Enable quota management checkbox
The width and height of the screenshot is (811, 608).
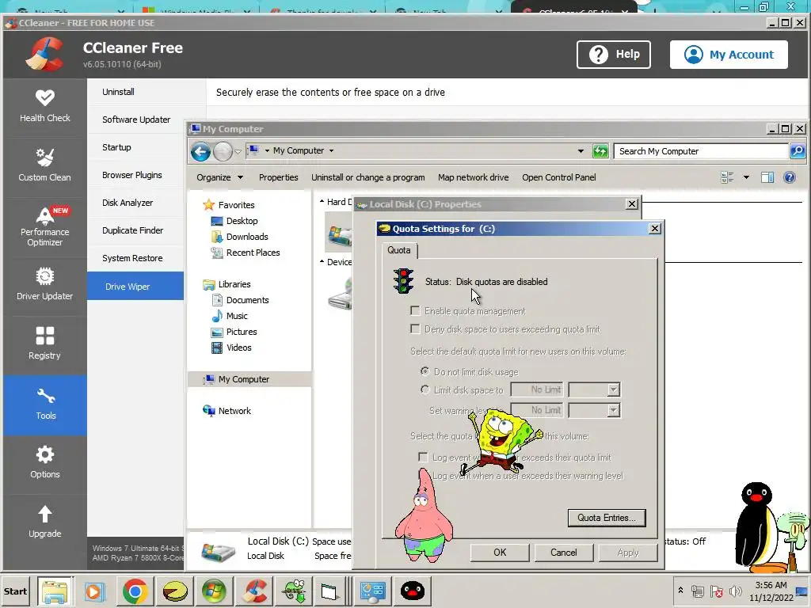pyautogui.click(x=415, y=310)
